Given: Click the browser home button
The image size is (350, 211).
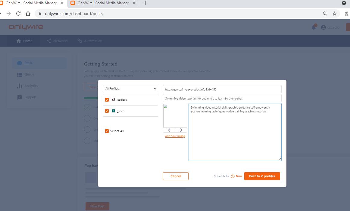Looking at the screenshot, I should point(28,14).
